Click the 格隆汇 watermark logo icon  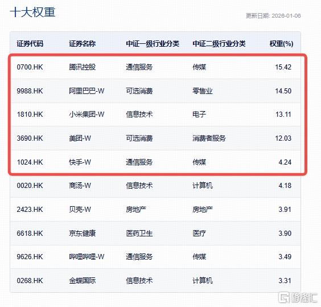[284, 297]
